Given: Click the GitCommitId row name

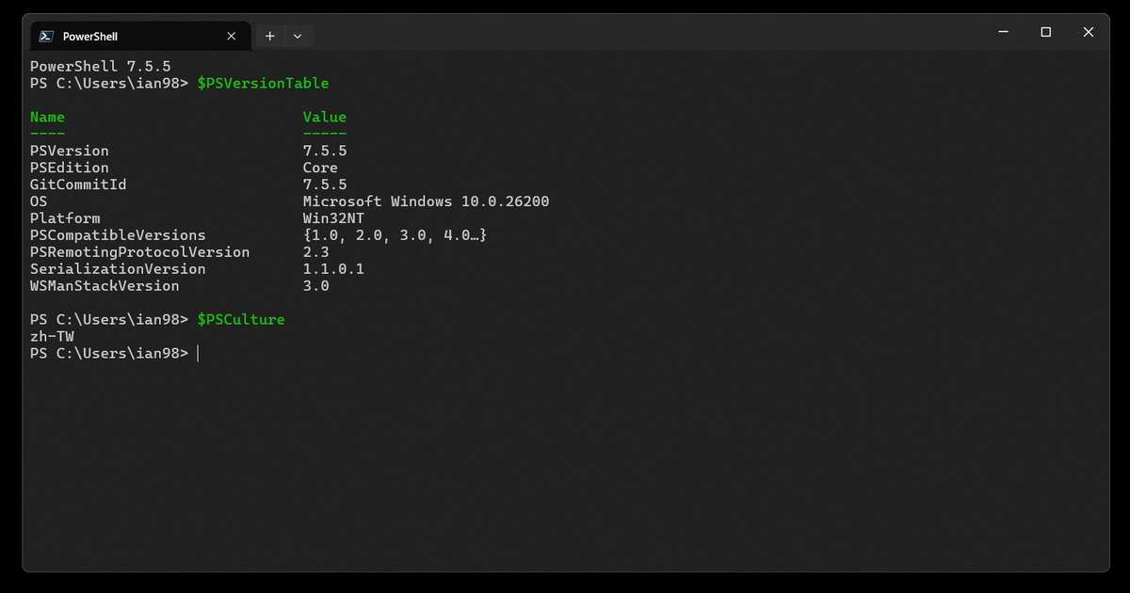Looking at the screenshot, I should (78, 184).
